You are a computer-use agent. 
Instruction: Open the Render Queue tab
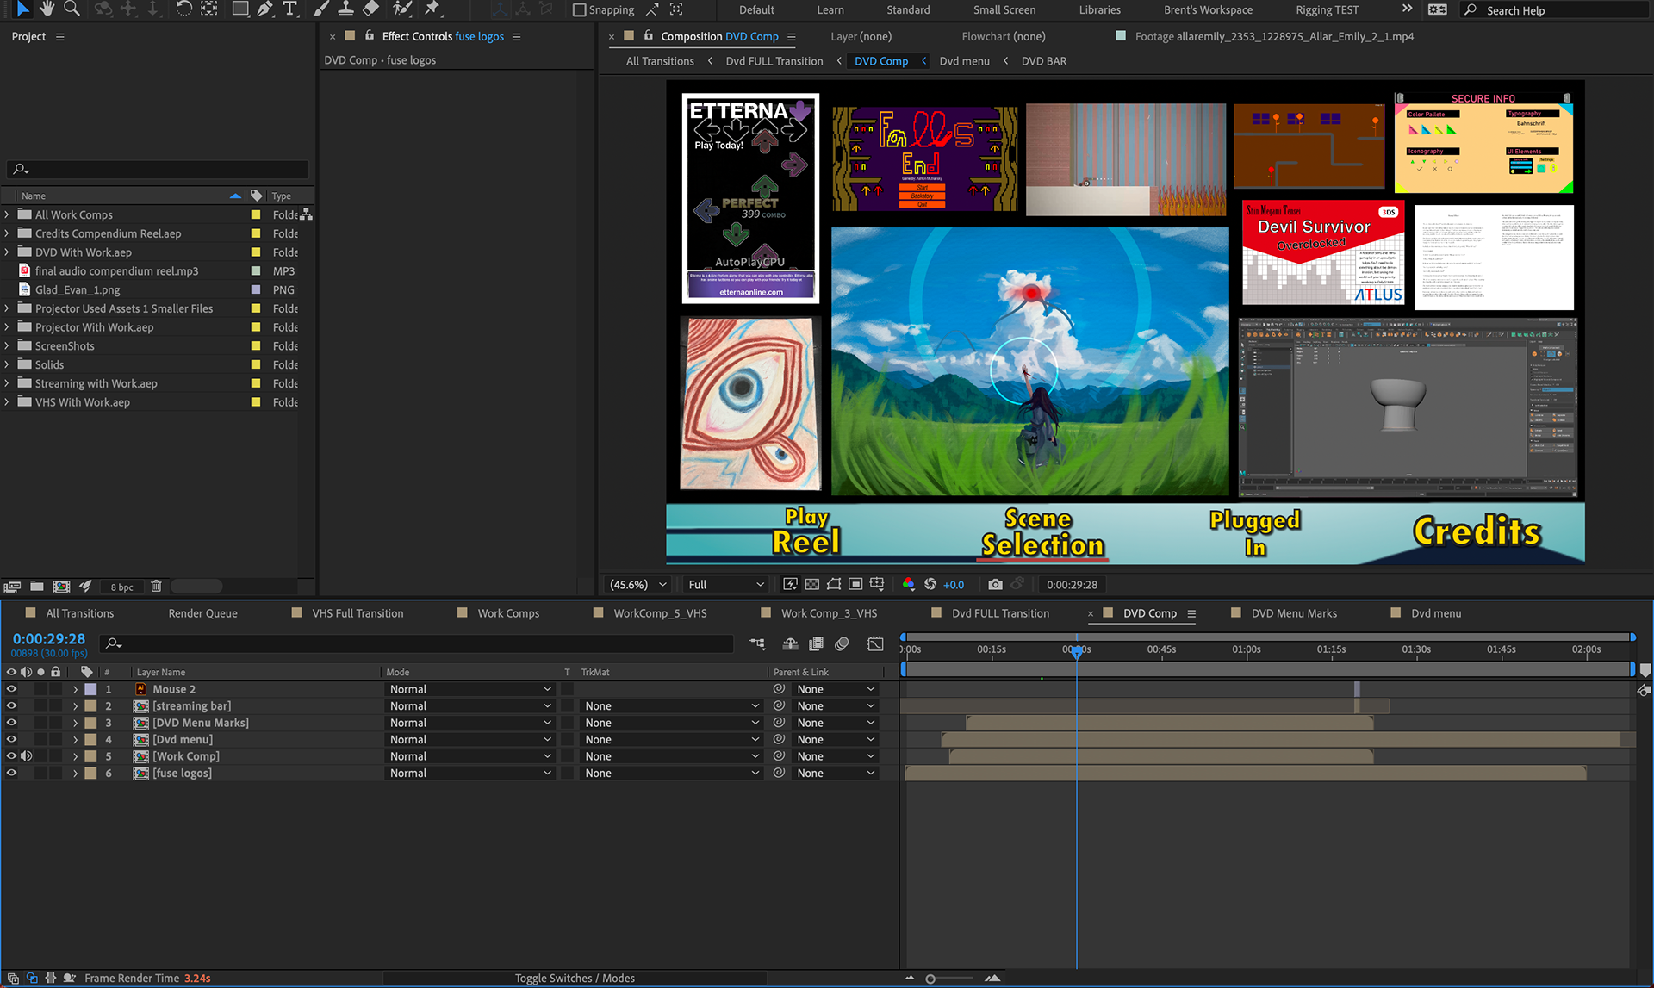(x=202, y=613)
